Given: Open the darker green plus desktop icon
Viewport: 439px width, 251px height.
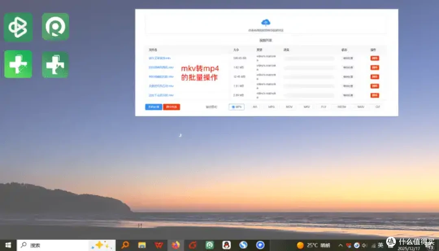Looking at the screenshot, I should click(x=55, y=65).
